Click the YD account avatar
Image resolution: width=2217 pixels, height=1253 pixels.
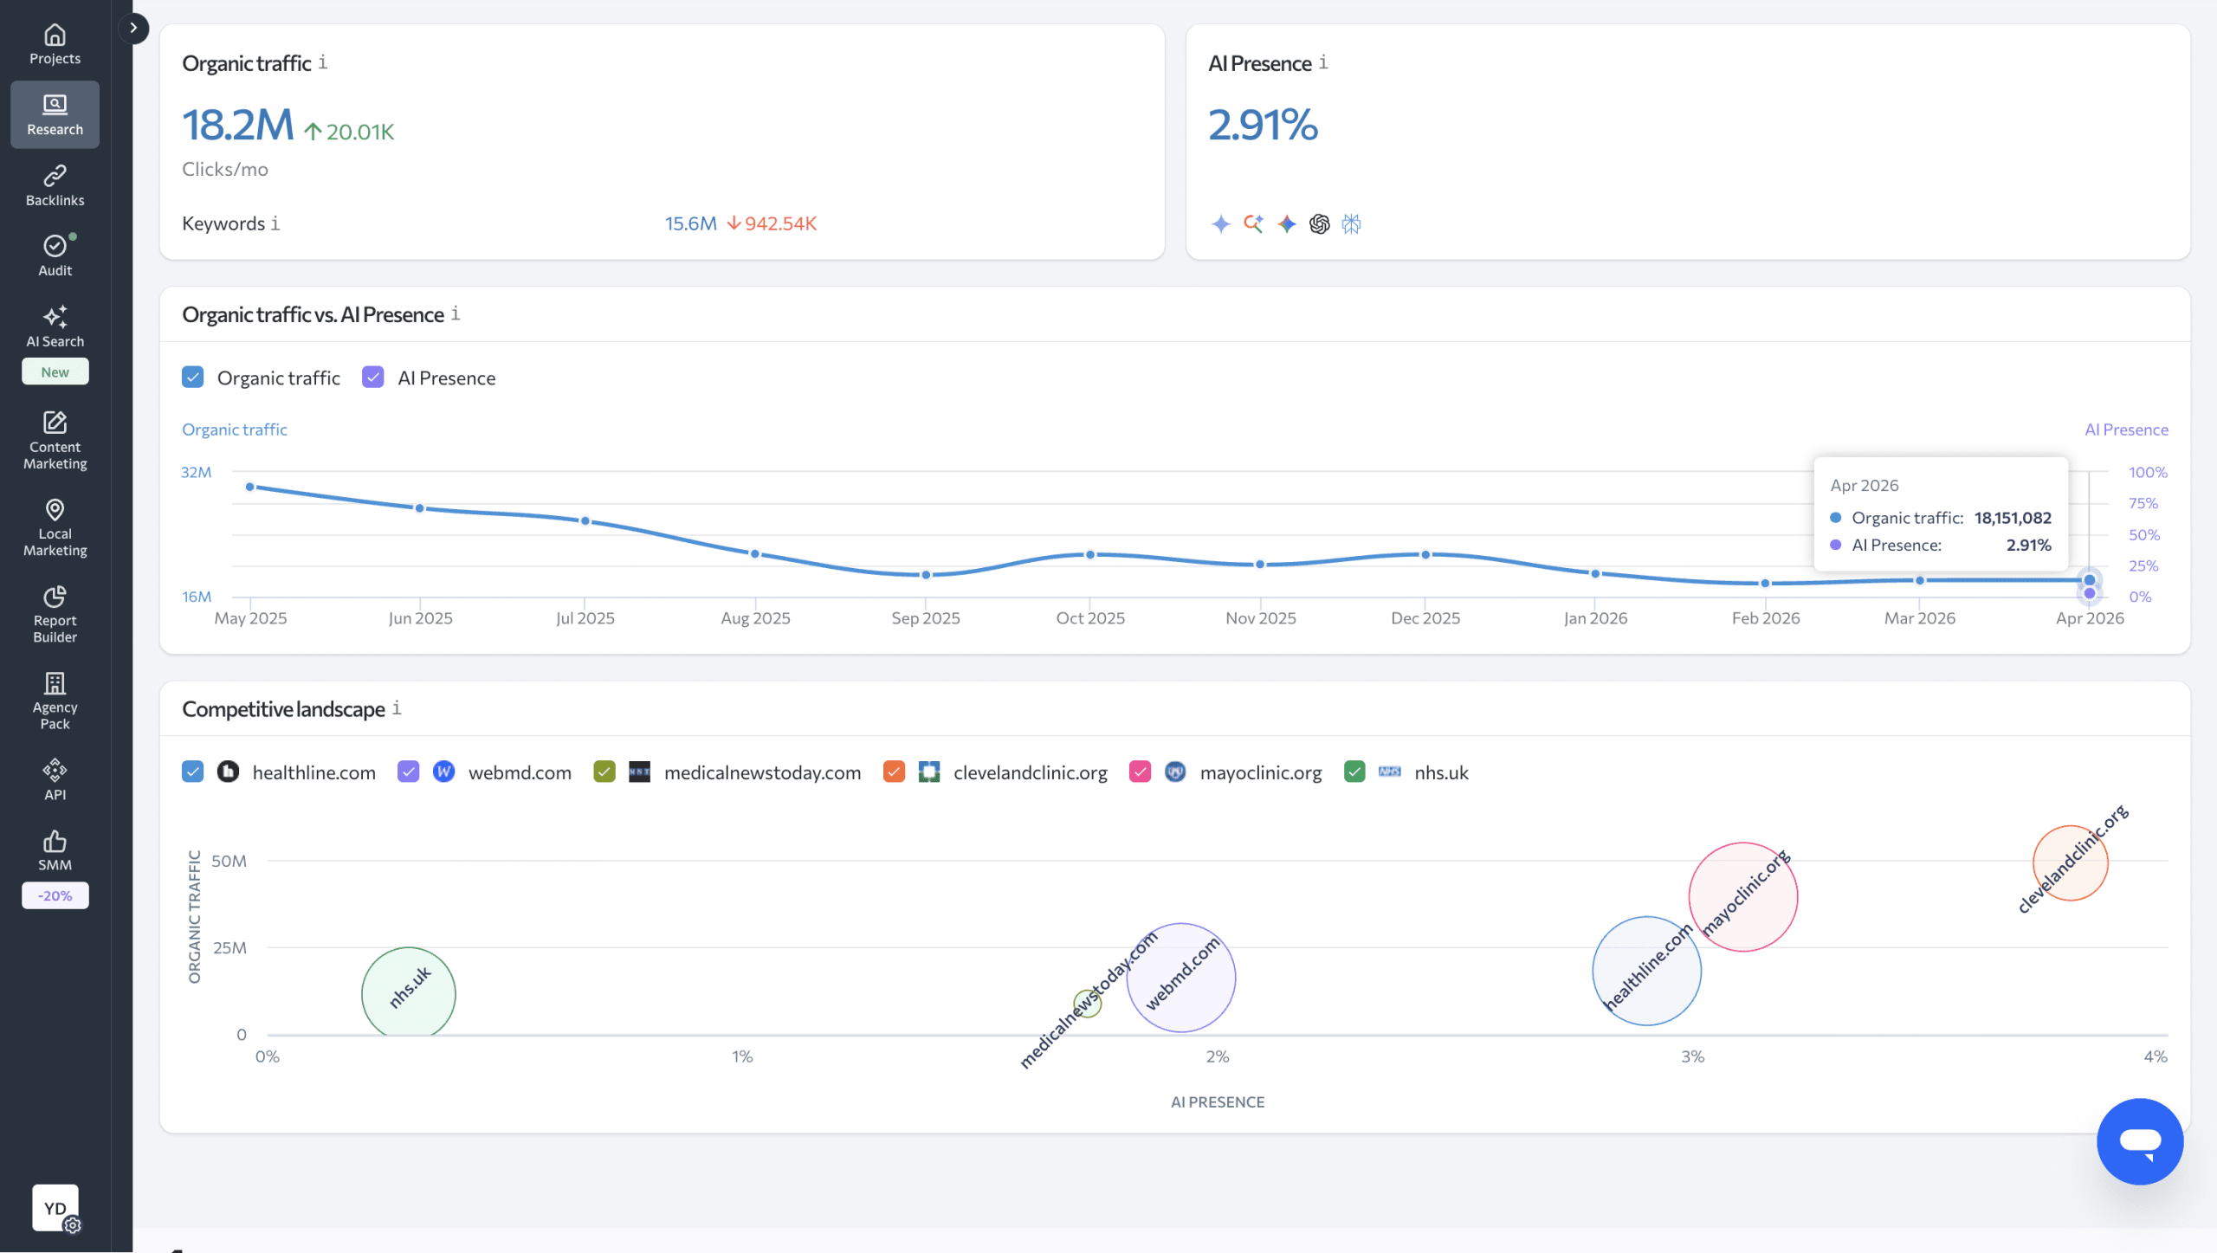(x=55, y=1207)
